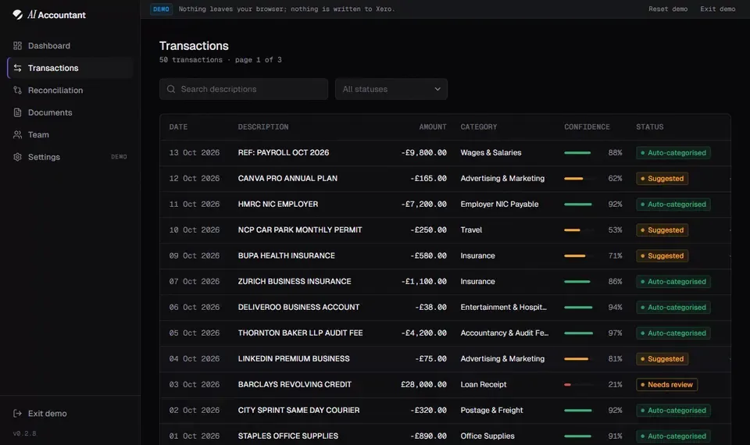
Task: Click the Wages & Salaries category cell
Action: coord(491,152)
